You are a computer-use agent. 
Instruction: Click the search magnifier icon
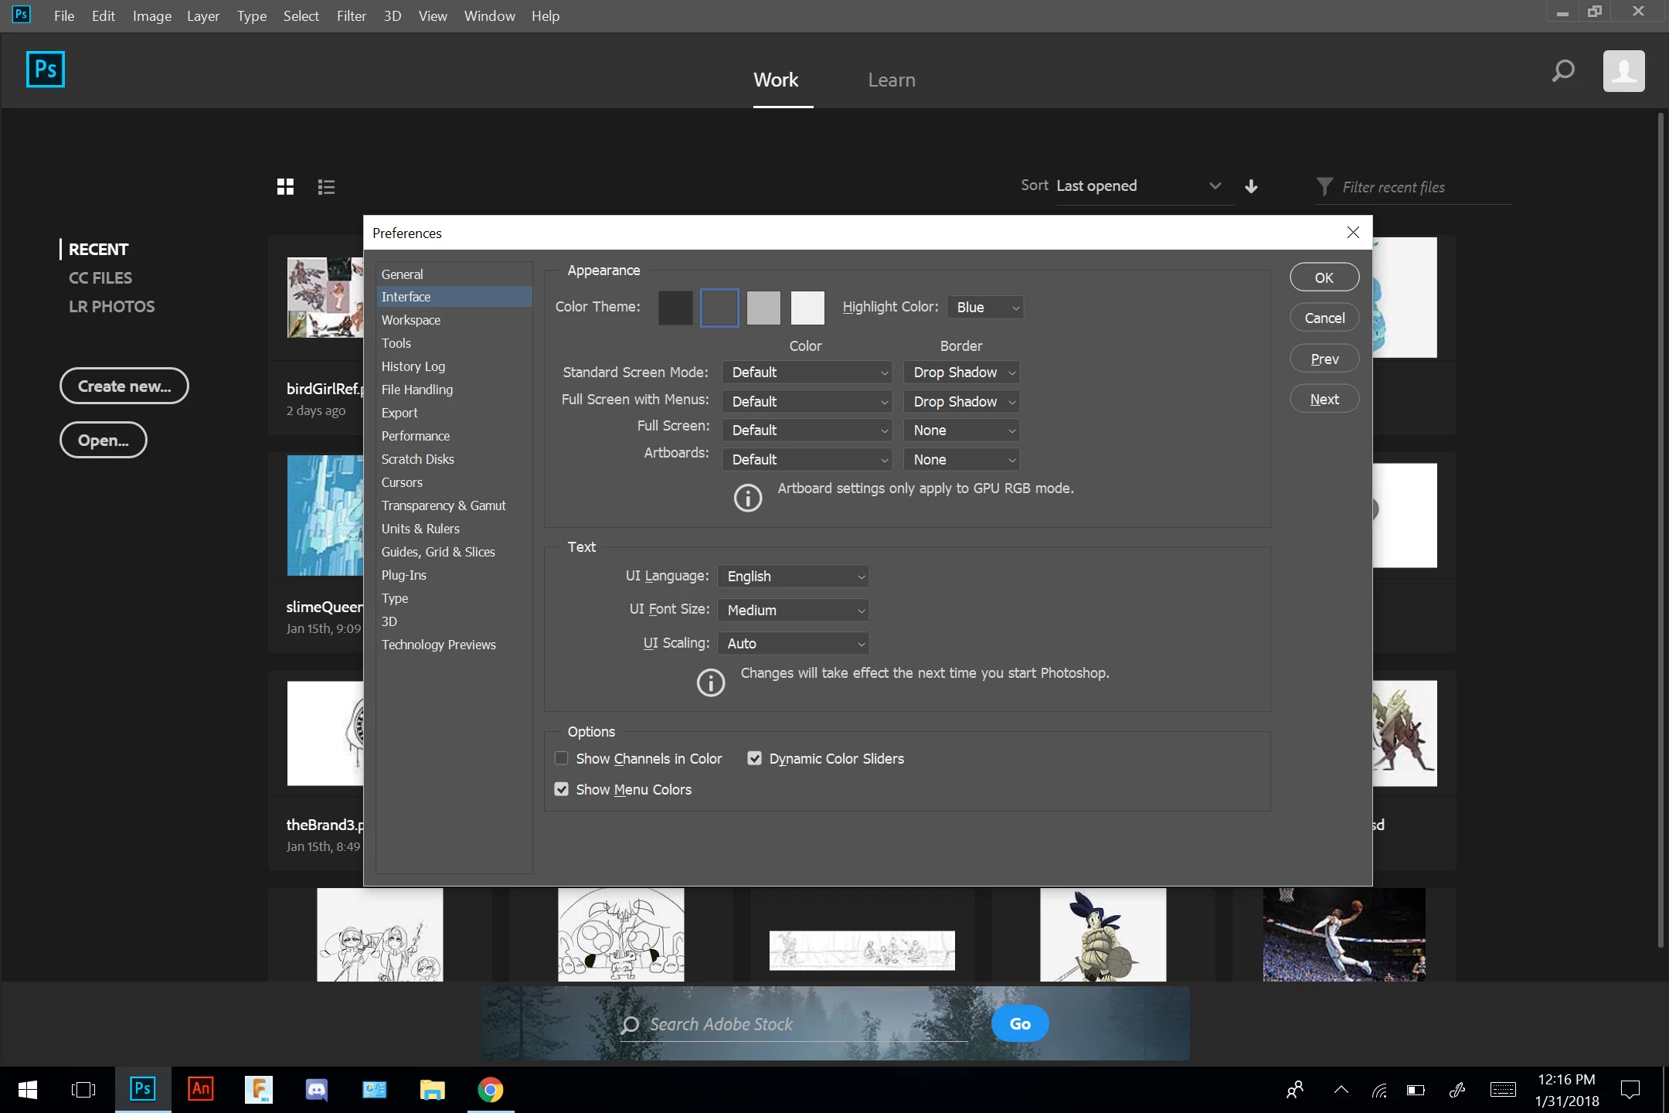[x=1562, y=71]
